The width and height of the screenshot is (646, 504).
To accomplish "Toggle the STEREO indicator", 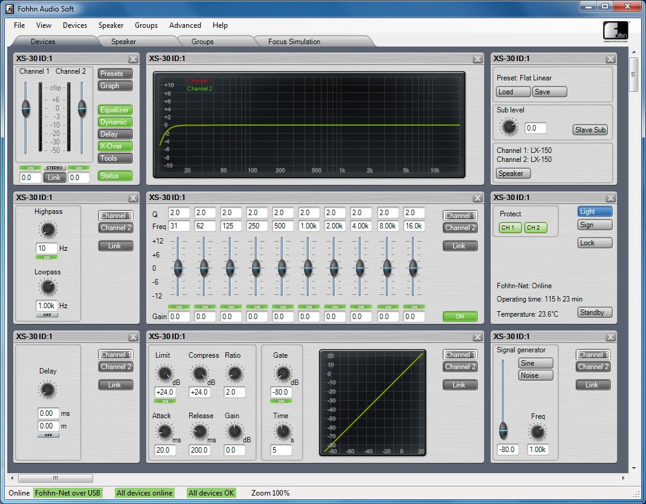I will (54, 168).
